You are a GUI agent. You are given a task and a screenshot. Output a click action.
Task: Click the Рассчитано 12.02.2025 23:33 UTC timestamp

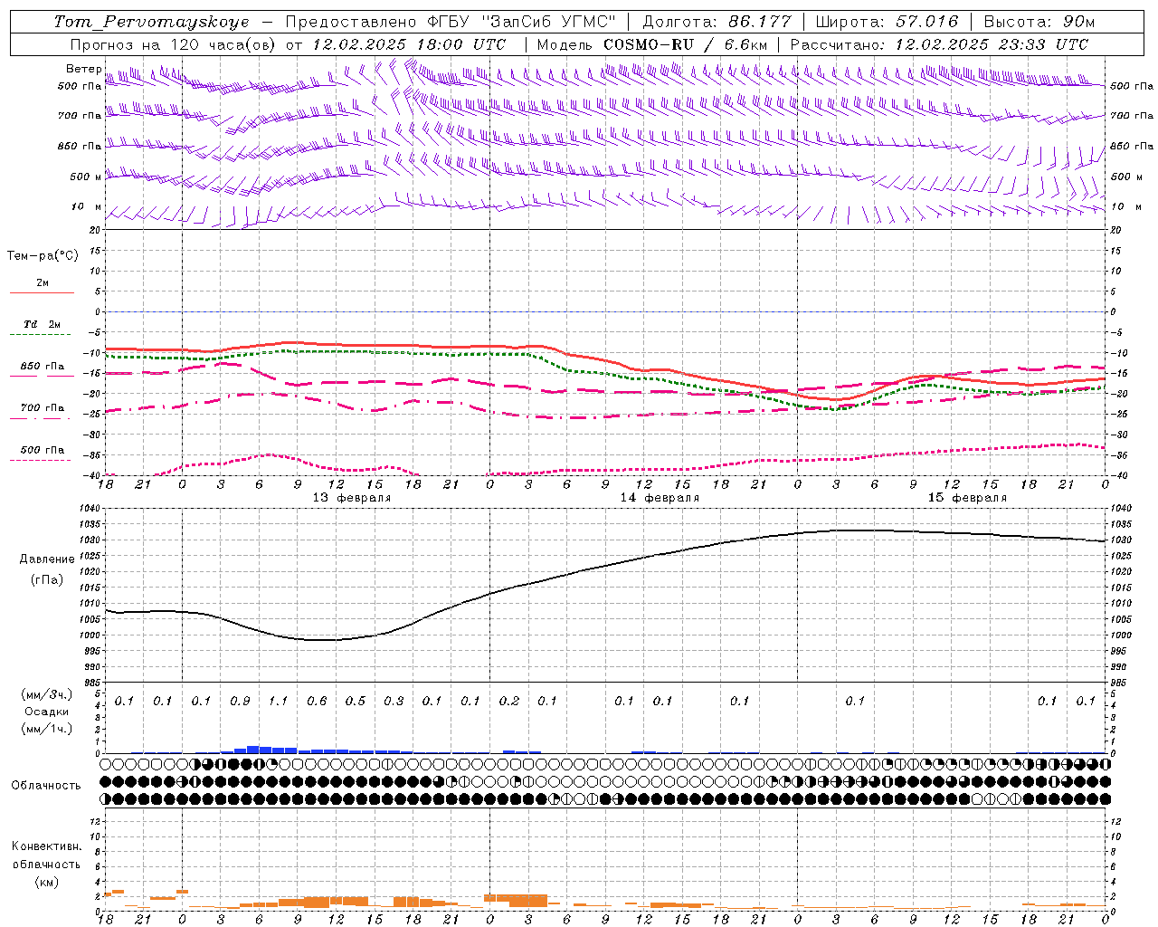point(939,44)
